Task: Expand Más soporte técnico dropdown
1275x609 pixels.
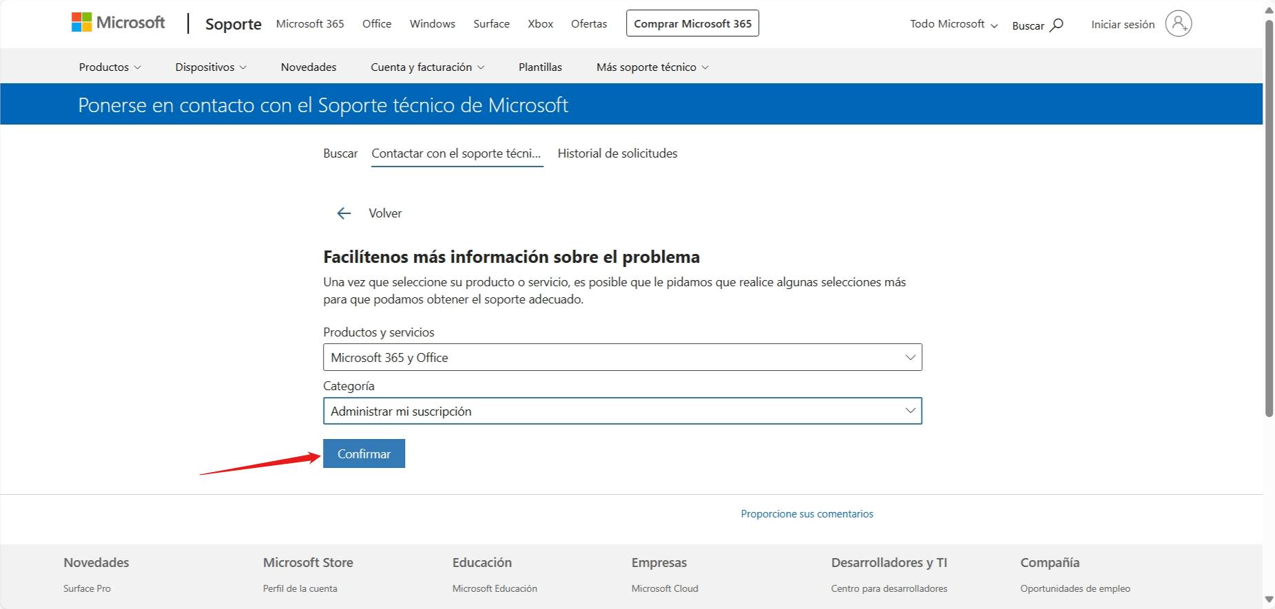Action: (x=652, y=67)
